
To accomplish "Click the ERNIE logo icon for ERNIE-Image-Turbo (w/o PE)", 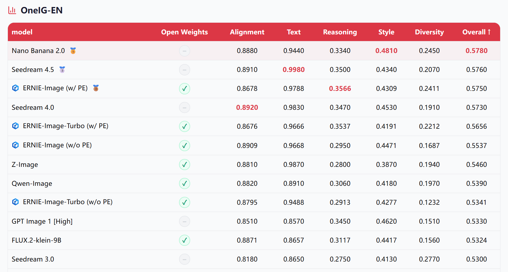I will coord(15,202).
